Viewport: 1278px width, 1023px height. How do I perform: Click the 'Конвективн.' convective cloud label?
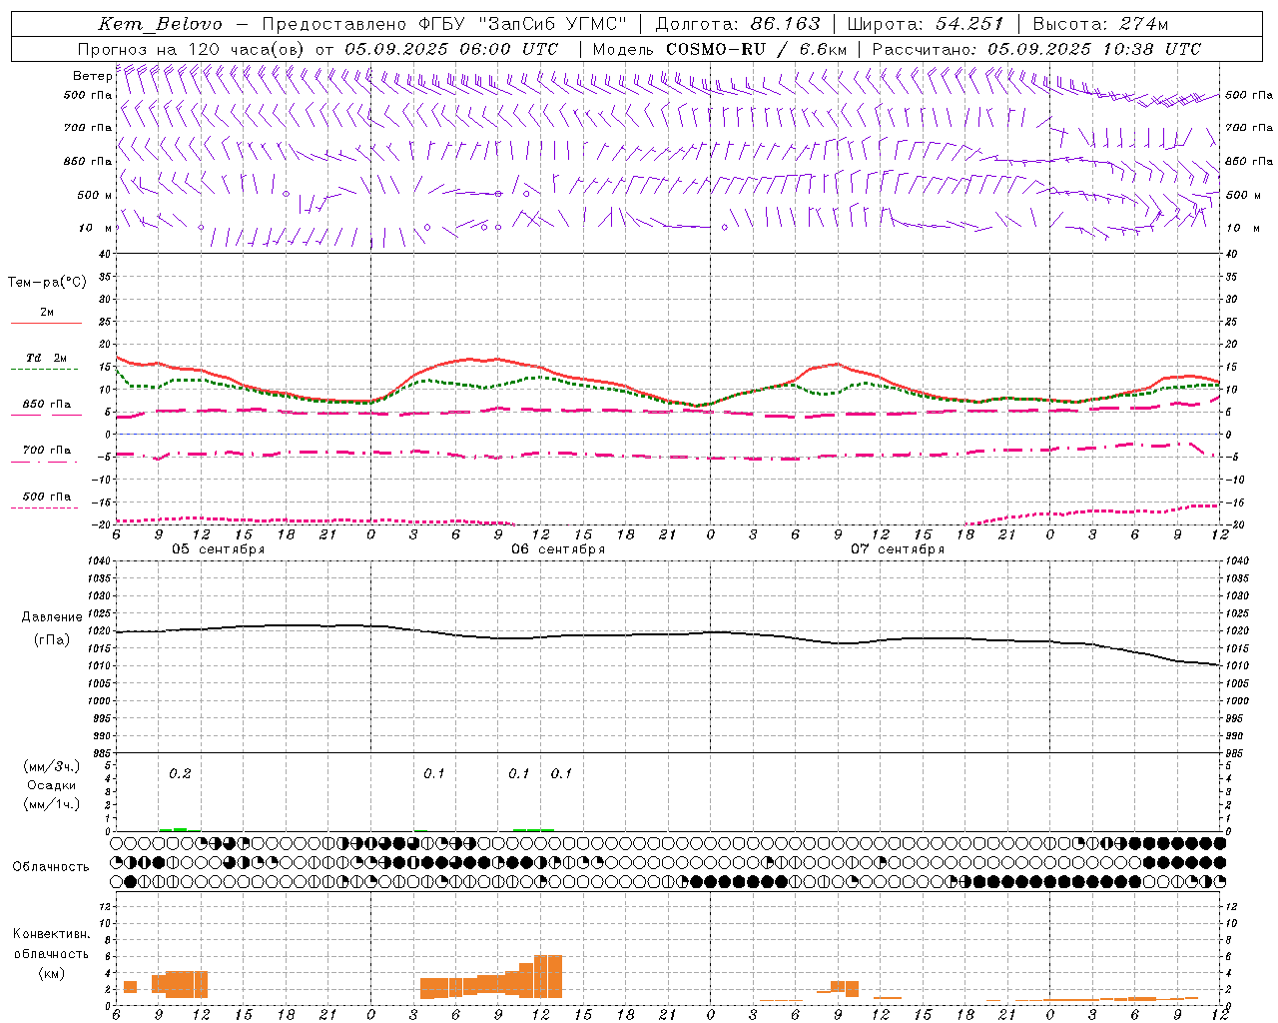tap(52, 934)
